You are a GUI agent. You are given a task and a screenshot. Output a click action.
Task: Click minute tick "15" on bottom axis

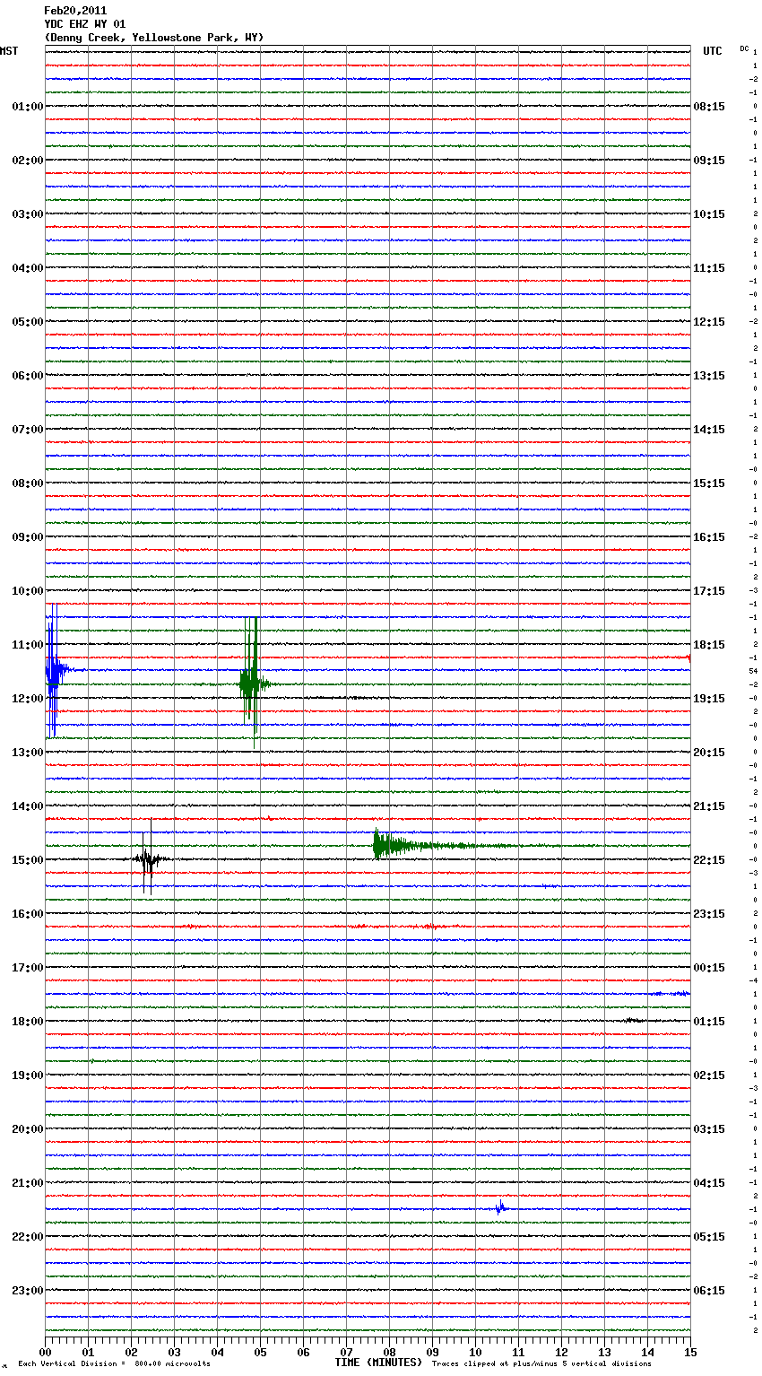(690, 1352)
